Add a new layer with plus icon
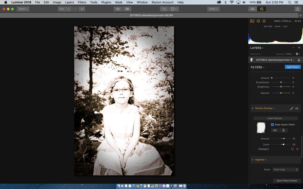The image size is (303, 189). 299,48
